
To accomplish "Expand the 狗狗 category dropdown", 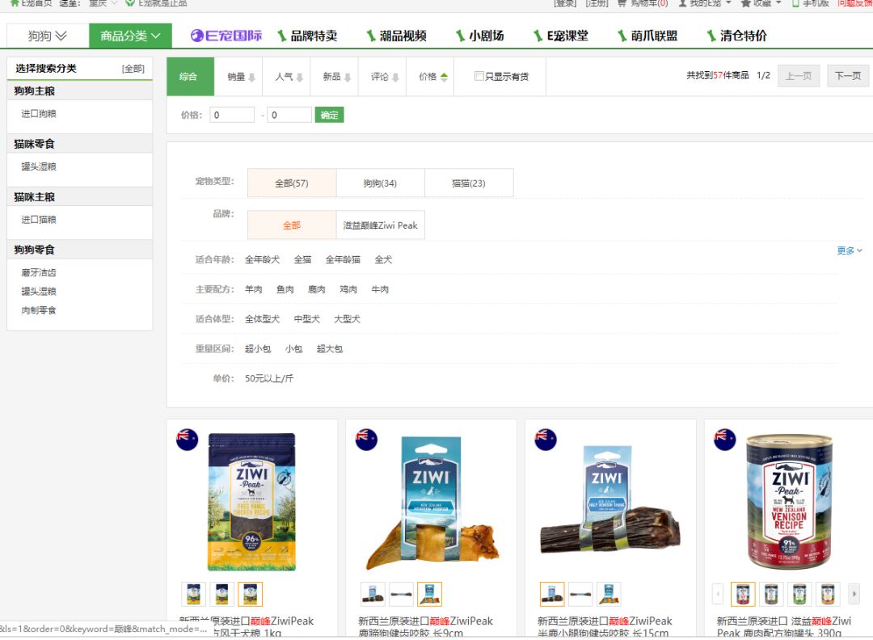I will (x=44, y=36).
